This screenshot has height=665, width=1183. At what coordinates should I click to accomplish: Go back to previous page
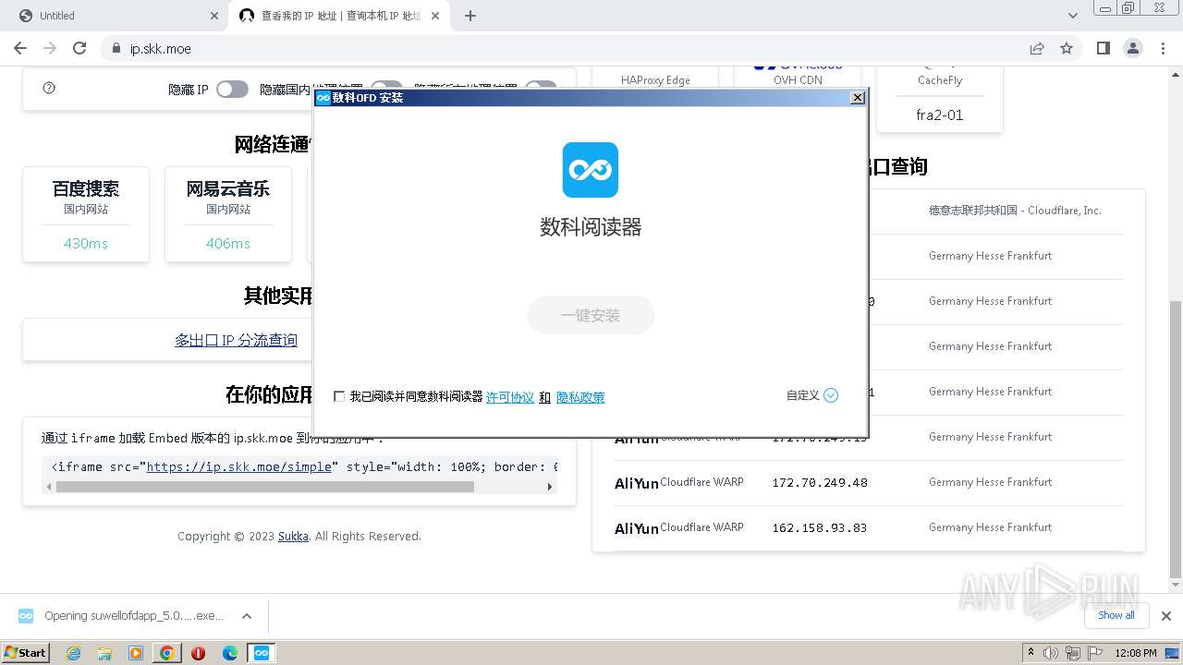tap(20, 48)
